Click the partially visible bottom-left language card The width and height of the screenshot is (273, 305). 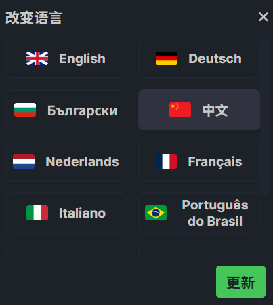pos(66,249)
